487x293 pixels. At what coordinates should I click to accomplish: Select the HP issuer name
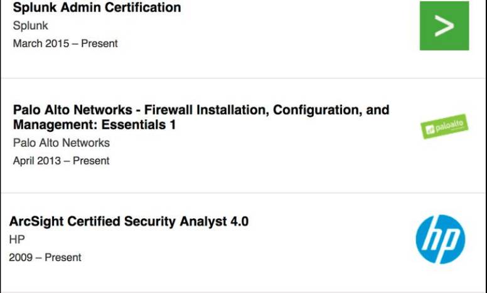click(17, 240)
